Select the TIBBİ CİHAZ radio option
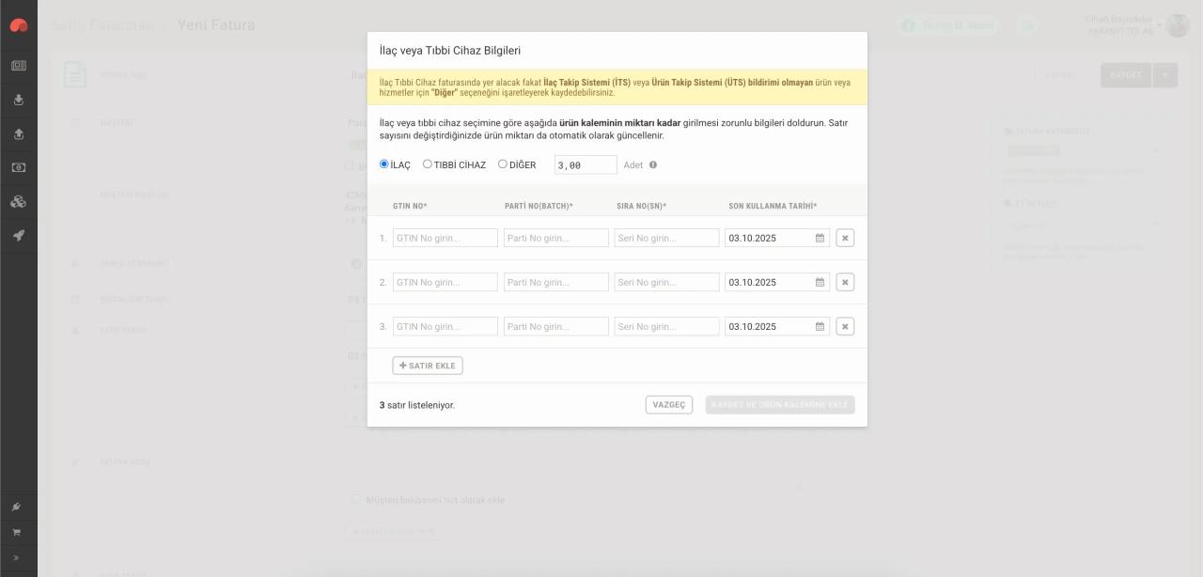This screenshot has height=577, width=1203. (428, 164)
